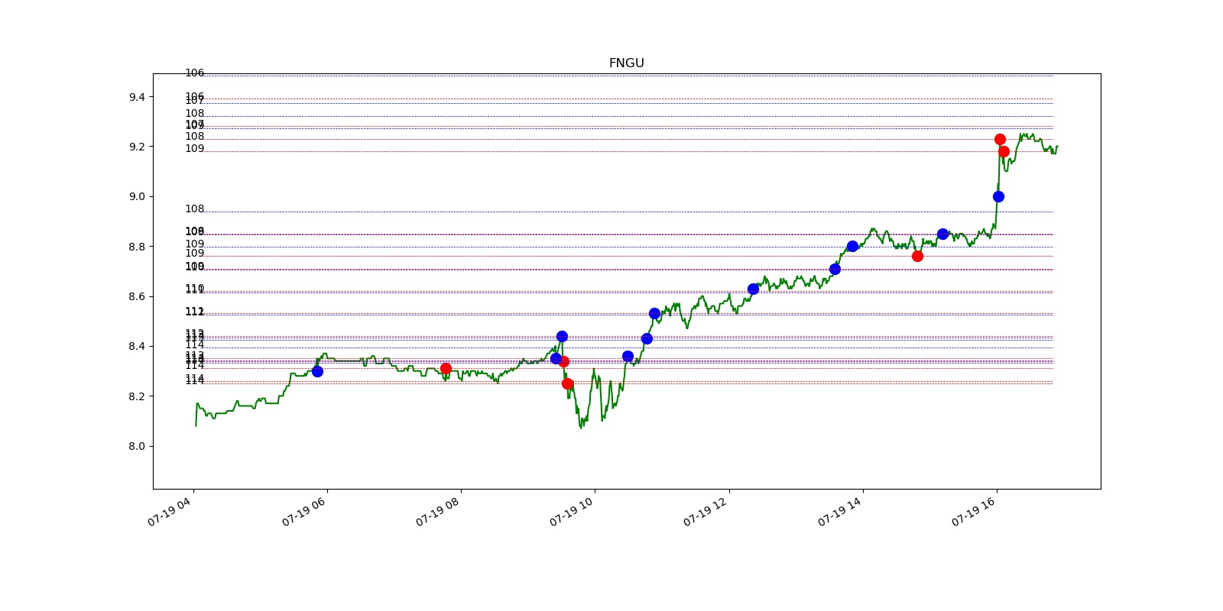Viewport: 1223px width, 611px height.
Task: Click the blue marker at price 9.0
Action: coord(998,196)
